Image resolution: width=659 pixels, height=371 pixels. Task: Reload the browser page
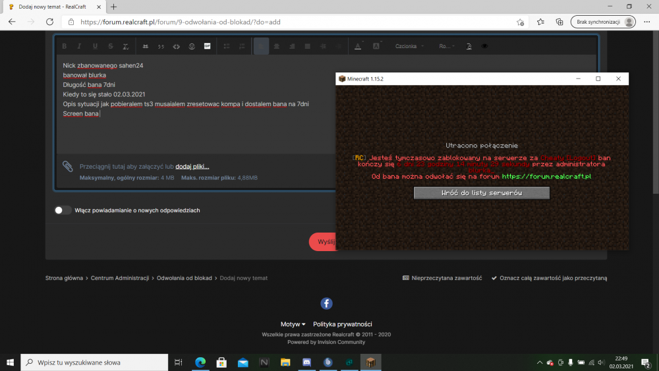49,22
